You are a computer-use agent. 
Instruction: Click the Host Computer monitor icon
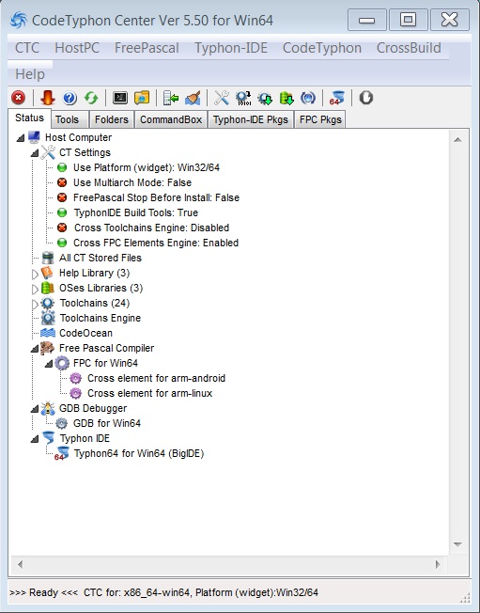[34, 137]
